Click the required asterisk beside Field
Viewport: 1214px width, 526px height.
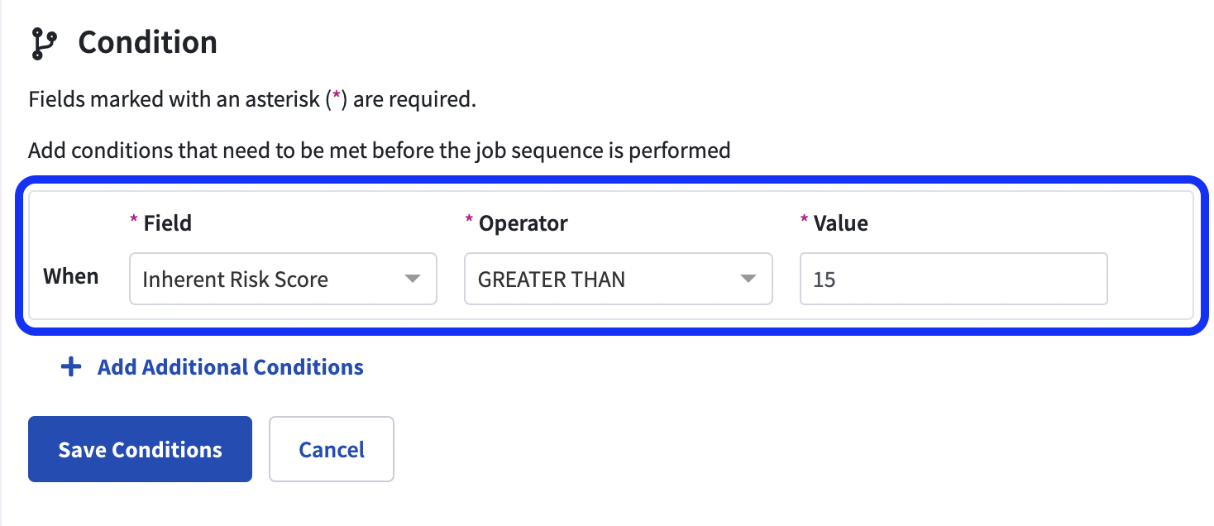click(x=134, y=222)
